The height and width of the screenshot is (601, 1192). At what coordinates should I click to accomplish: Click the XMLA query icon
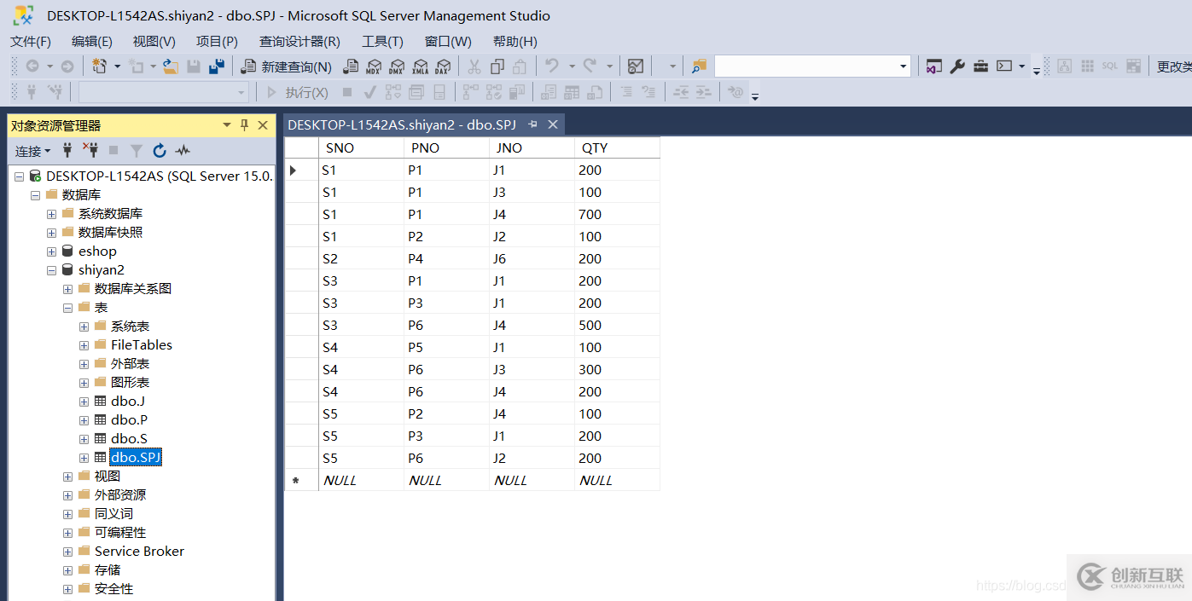pyautogui.click(x=420, y=66)
